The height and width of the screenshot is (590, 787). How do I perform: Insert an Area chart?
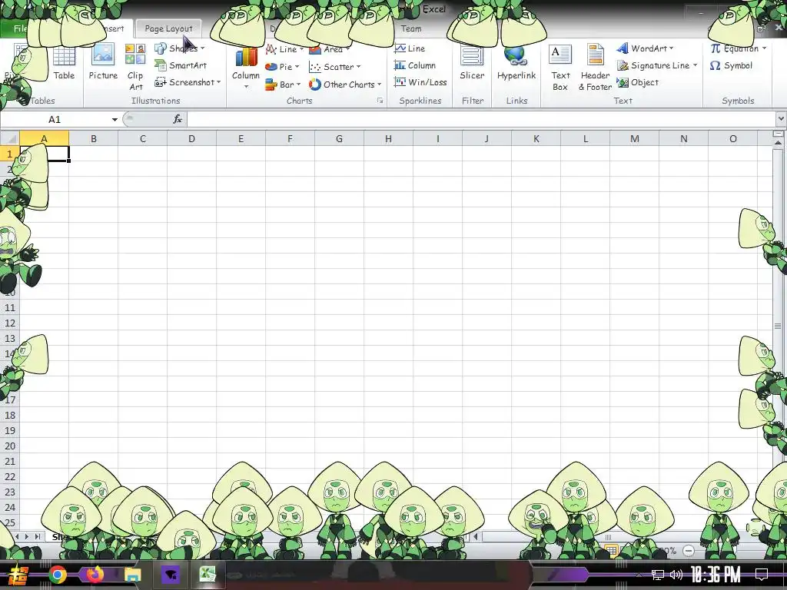pos(329,49)
